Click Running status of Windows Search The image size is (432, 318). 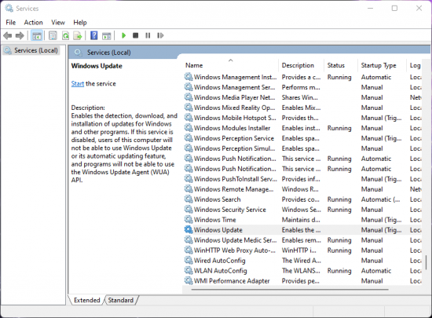pos(339,199)
